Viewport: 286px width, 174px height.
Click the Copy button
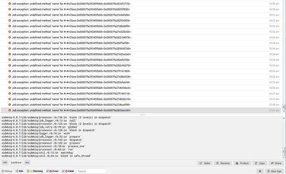[260, 163]
